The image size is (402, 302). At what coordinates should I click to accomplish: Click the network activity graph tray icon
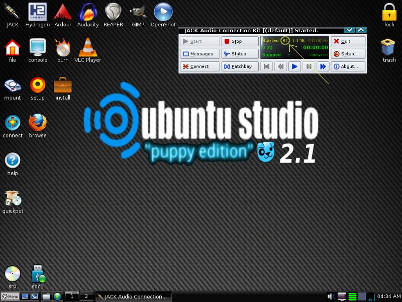click(x=371, y=296)
